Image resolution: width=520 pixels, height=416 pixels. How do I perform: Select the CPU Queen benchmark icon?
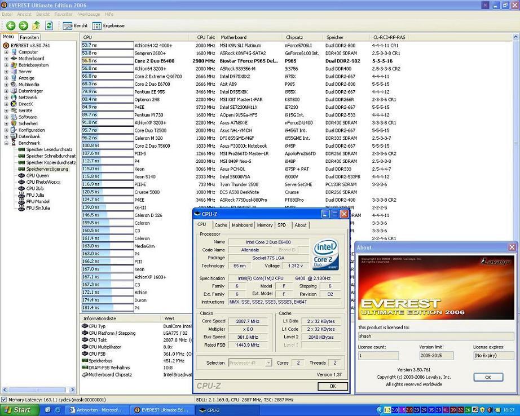point(21,176)
